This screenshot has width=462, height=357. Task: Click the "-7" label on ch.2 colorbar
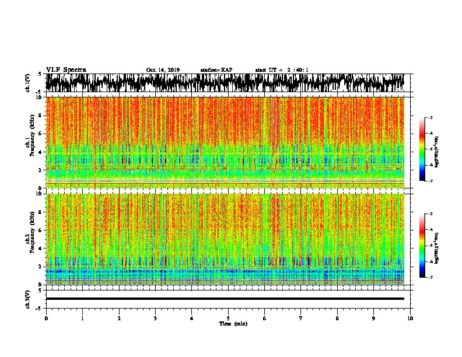(x=430, y=277)
